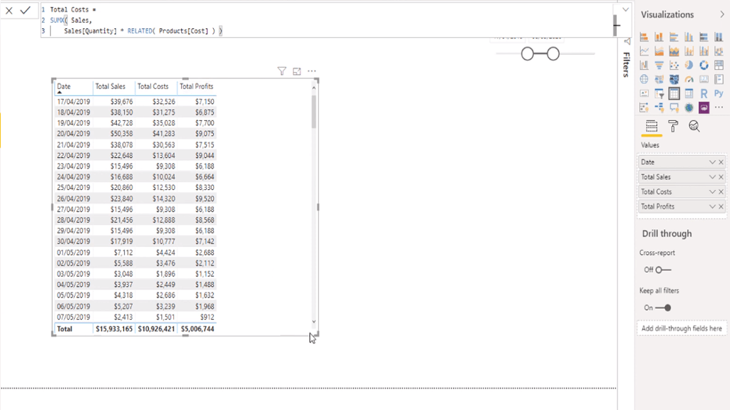The image size is (730, 410).
Task: Open Total Sales field dropdown arrow
Action: (712, 177)
